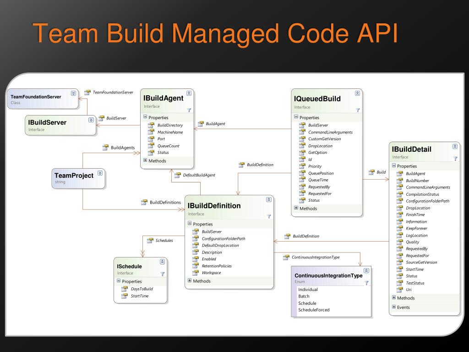
Task: Click the ContinuousIntegrationType association label icon
Action: (x=286, y=257)
